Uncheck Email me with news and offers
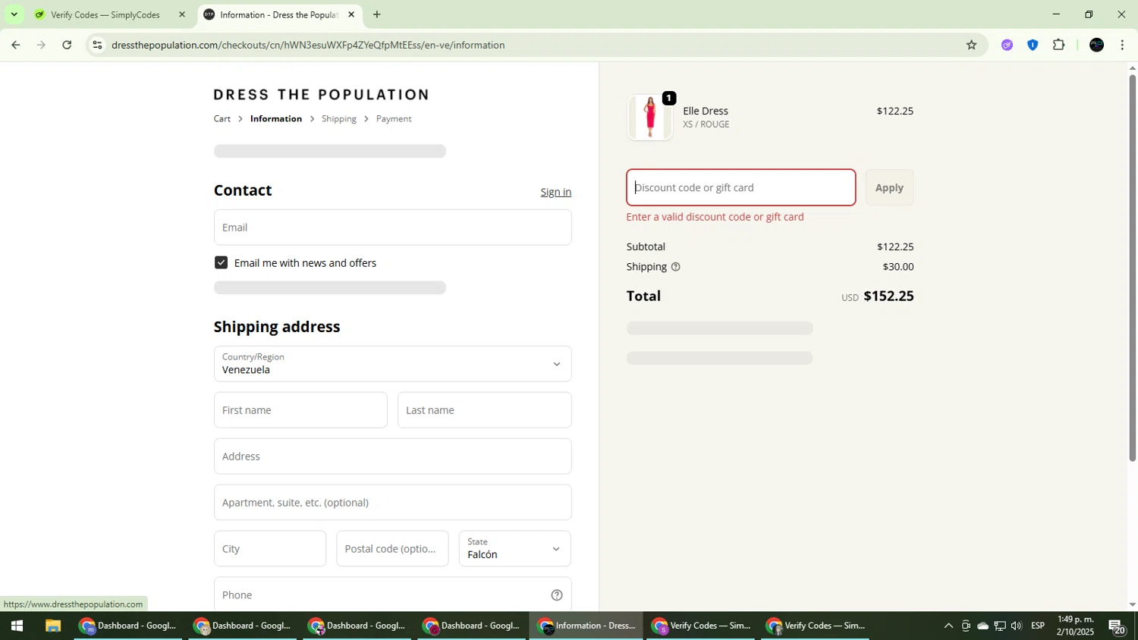This screenshot has height=640, width=1138. click(221, 262)
